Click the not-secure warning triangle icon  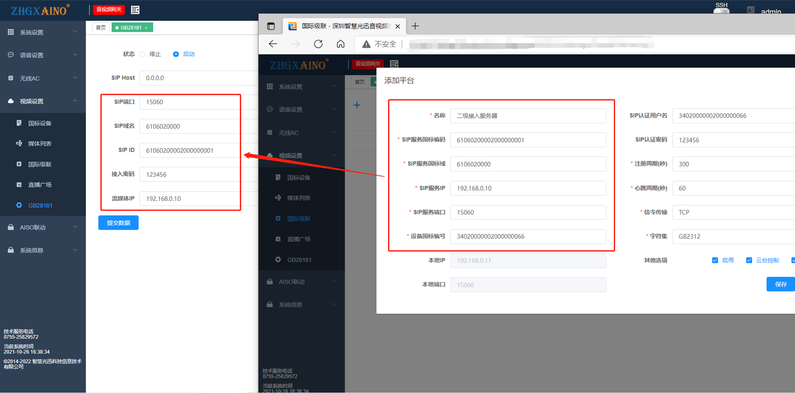[366, 44]
